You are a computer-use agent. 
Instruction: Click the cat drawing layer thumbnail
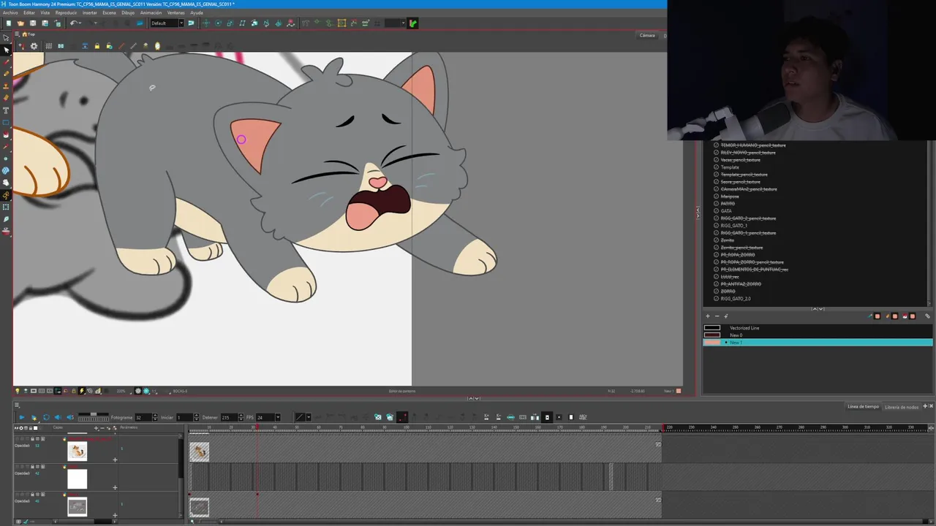tap(77, 451)
